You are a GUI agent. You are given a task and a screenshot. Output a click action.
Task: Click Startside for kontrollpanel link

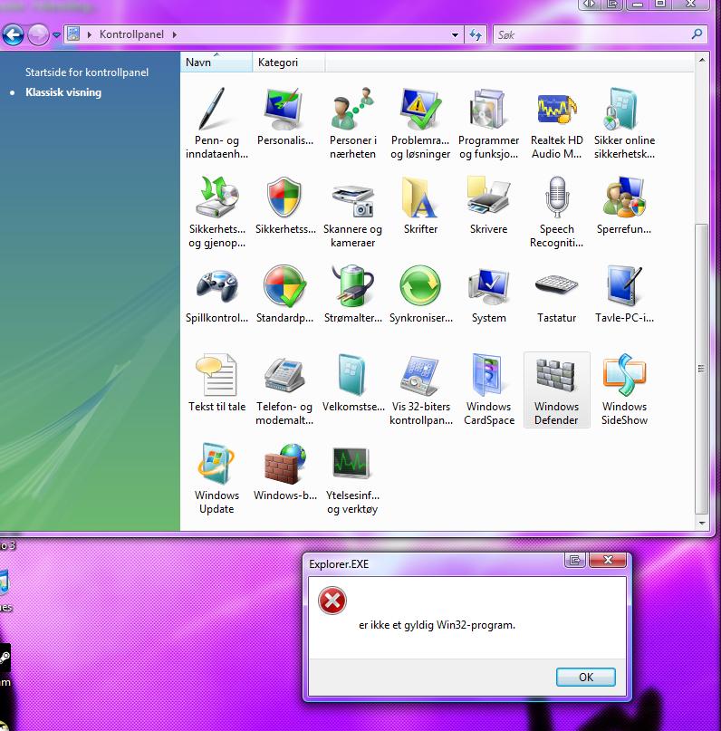pos(87,72)
